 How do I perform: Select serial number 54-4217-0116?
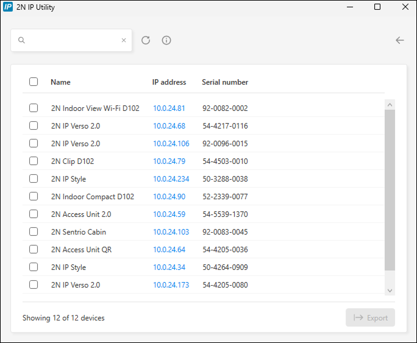[x=225, y=126]
